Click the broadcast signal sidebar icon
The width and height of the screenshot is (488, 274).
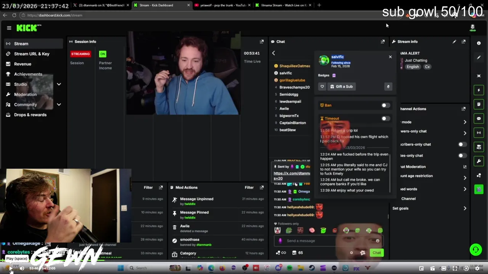(479, 132)
